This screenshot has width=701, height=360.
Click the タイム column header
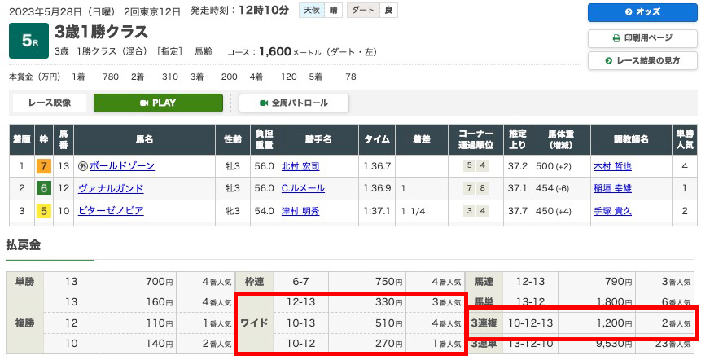377,139
